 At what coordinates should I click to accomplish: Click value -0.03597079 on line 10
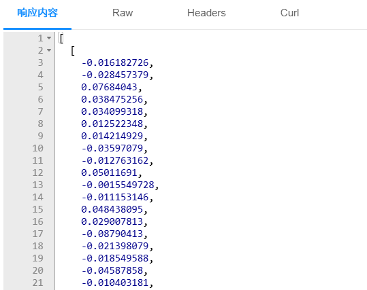(x=112, y=148)
